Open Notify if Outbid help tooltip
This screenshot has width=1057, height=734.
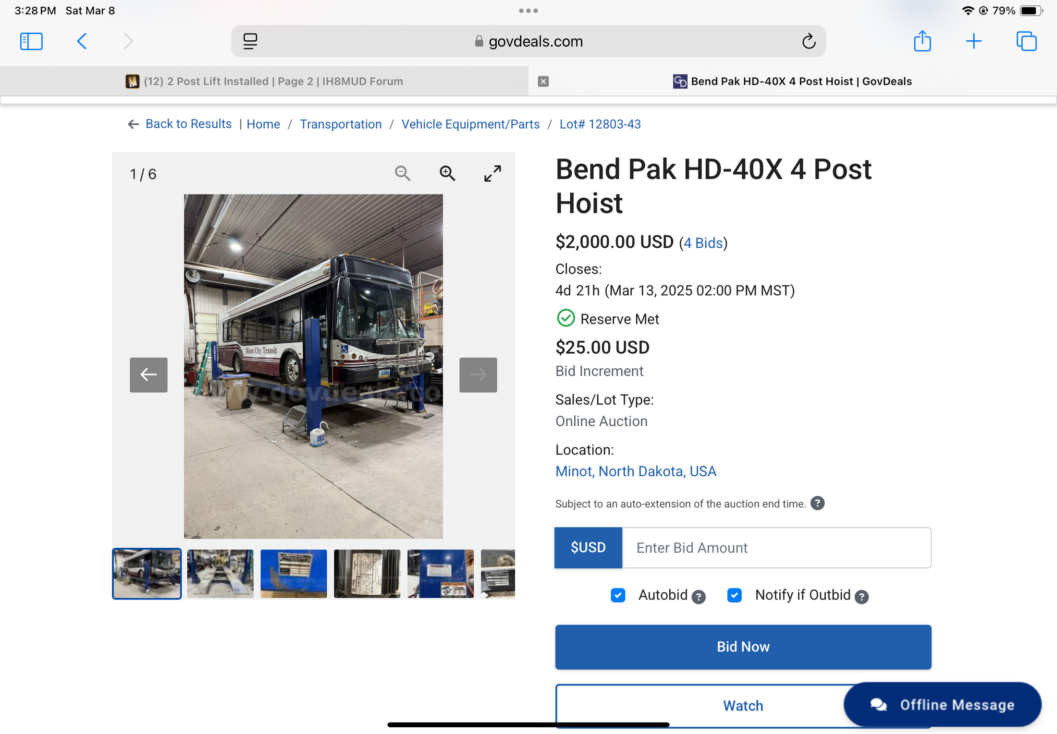(862, 597)
